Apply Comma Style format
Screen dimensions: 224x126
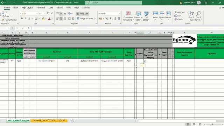click(110, 19)
